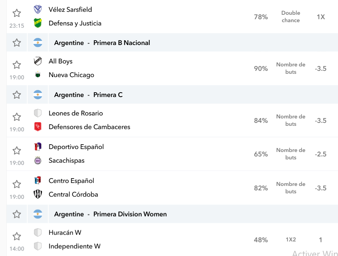The height and width of the screenshot is (256, 338).
Task: Click the Central Córdoba striped crest
Action: (x=38, y=194)
